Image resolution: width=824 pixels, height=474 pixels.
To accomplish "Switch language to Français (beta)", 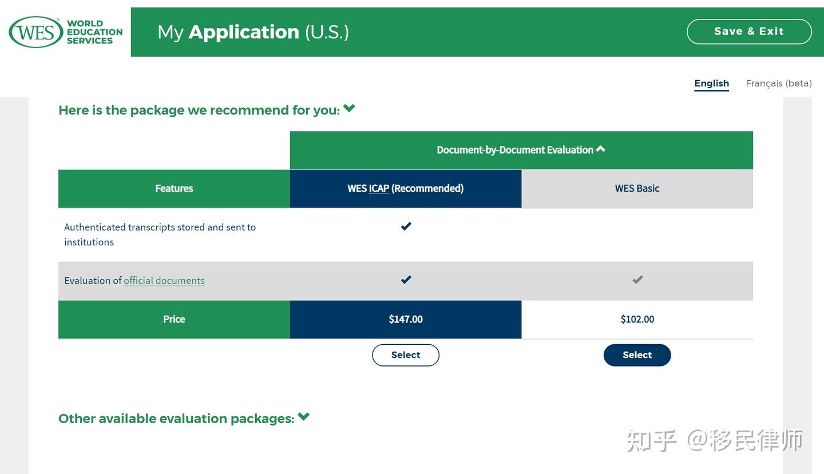I will 779,83.
